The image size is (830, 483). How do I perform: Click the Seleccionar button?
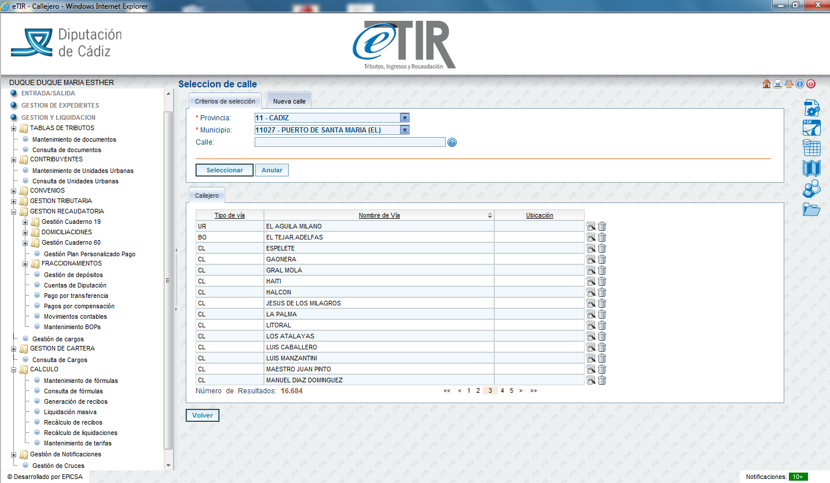(225, 170)
